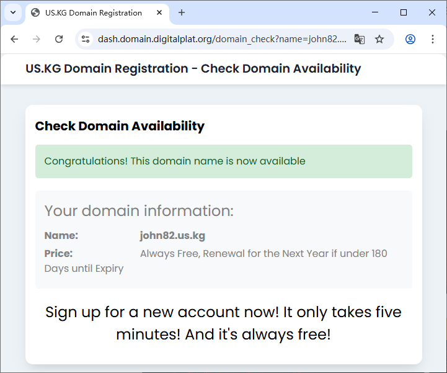The image size is (447, 373).
Task: Click the Check Domain Availability card heading
Action: coord(120,126)
